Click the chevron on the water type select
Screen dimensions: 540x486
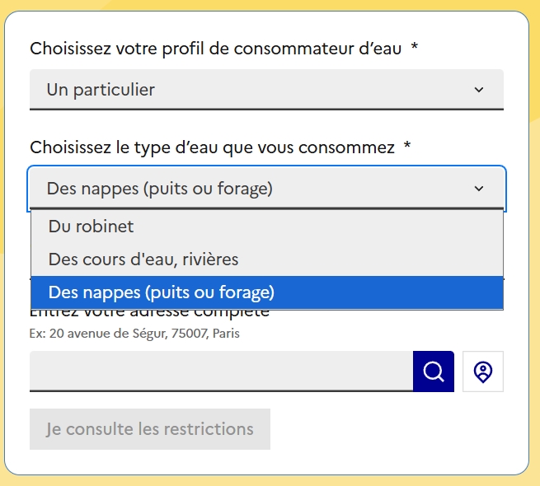pos(479,189)
